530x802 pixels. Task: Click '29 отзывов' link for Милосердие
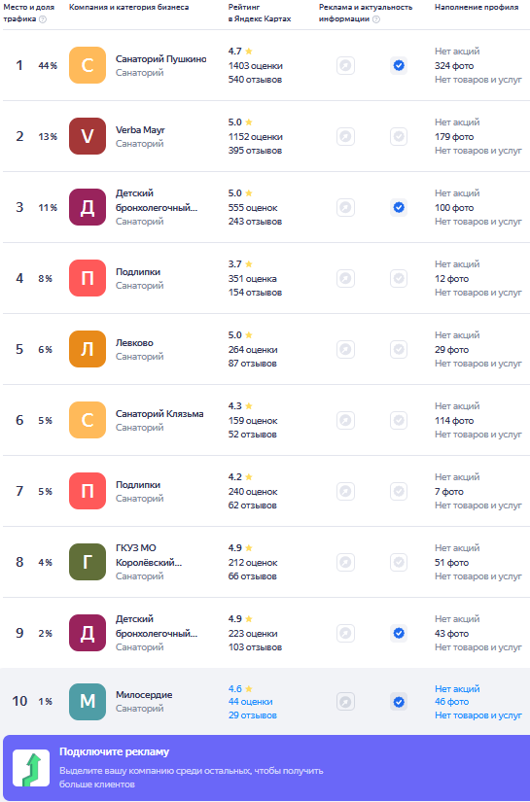point(253,715)
